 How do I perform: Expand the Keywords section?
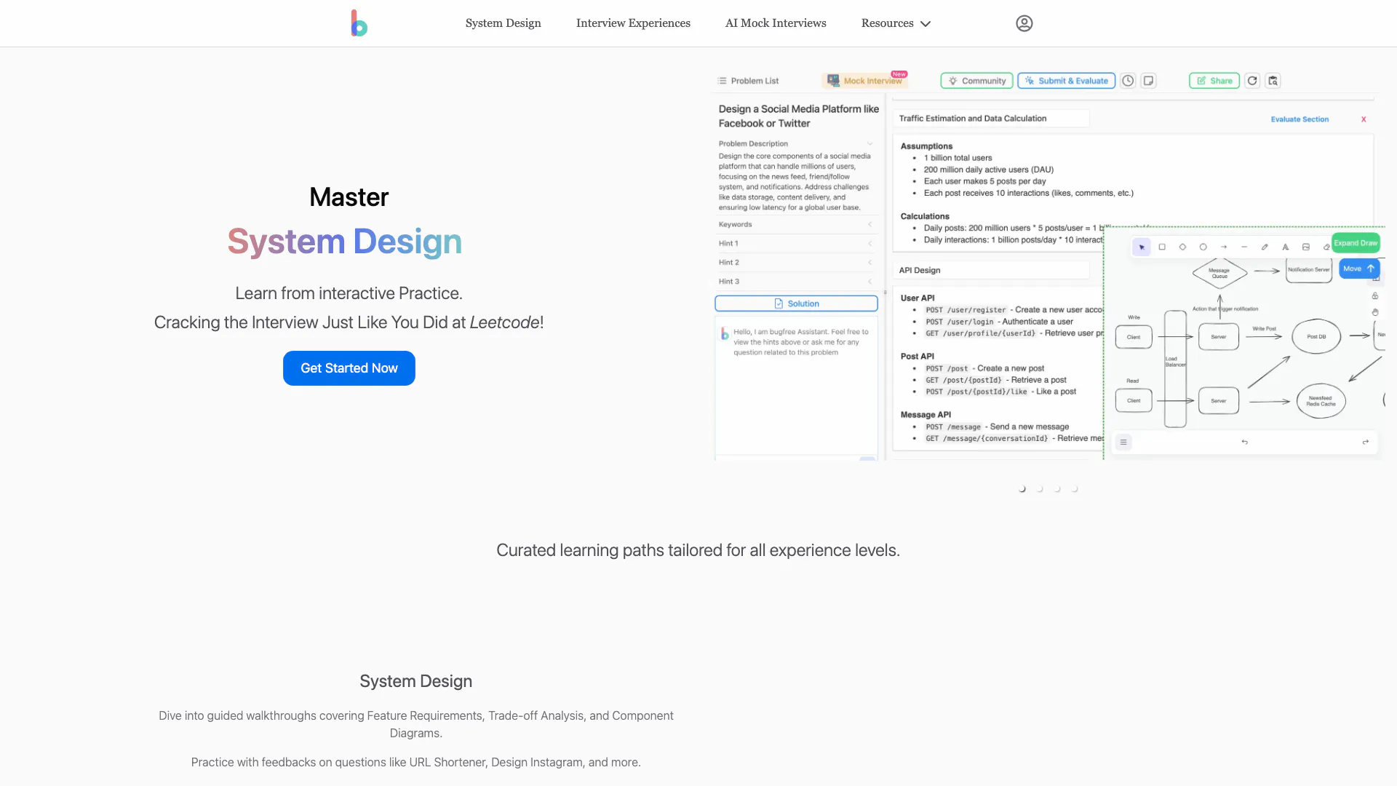pyautogui.click(x=795, y=224)
